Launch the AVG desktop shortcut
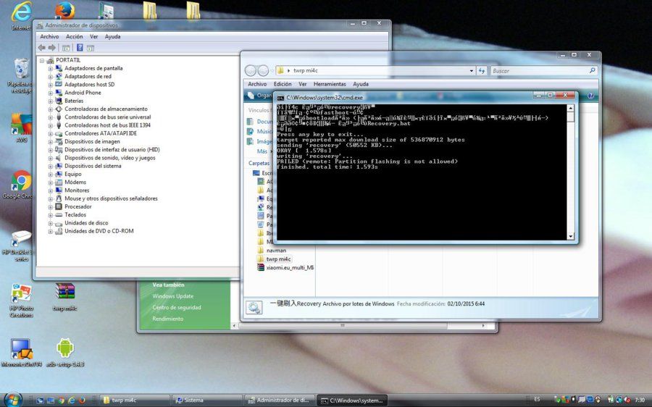 (x=21, y=128)
